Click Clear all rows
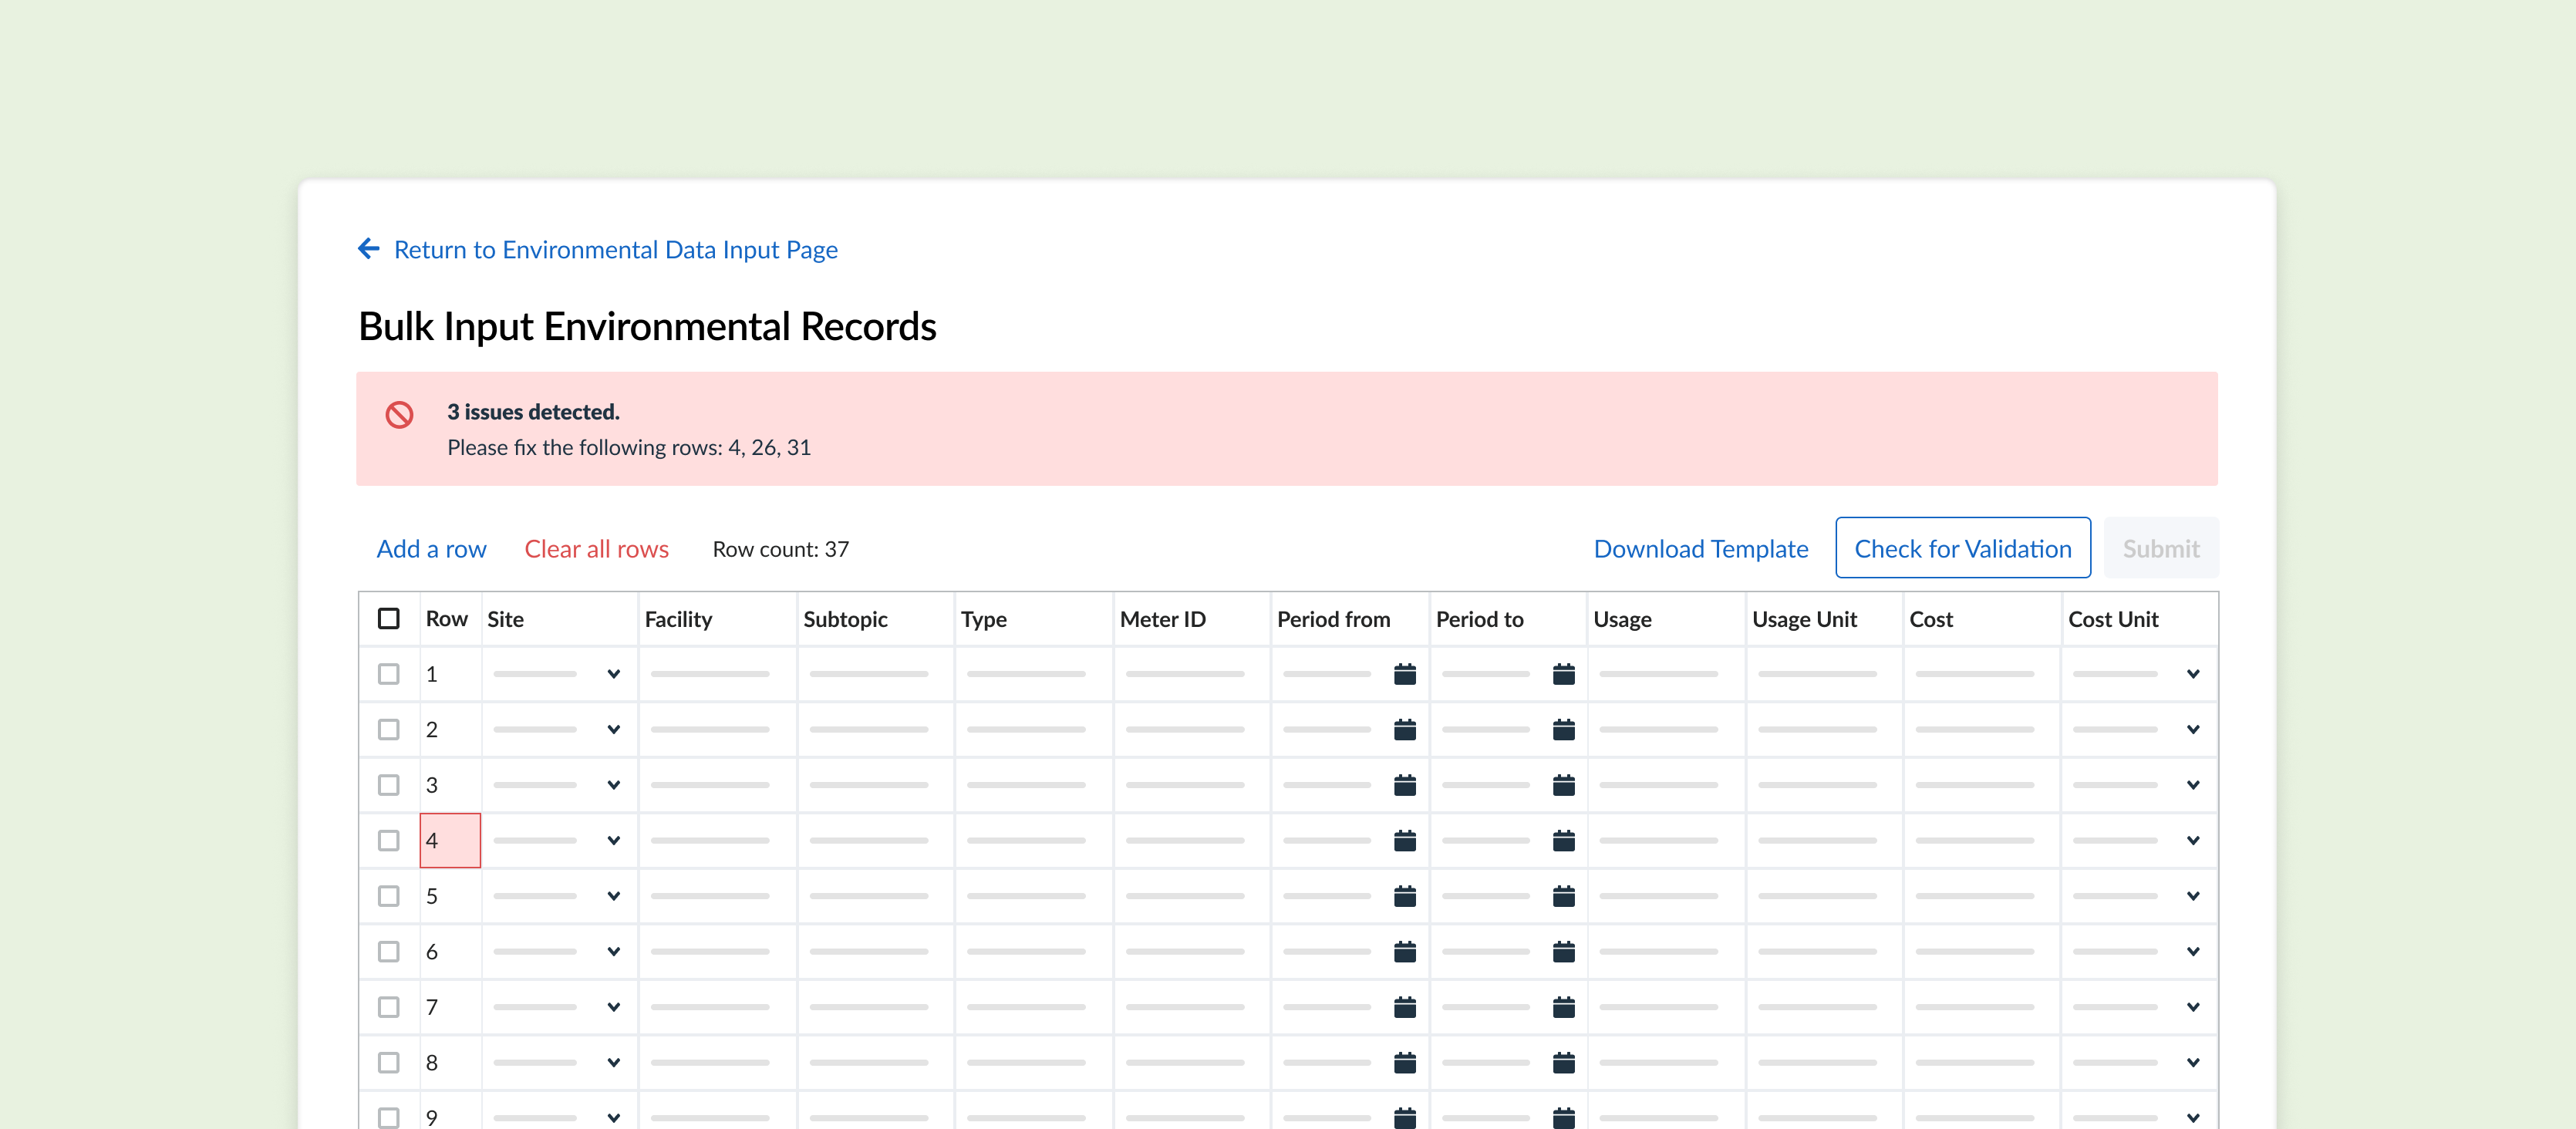Screen dimensions: 2576x1129 pyautogui.click(x=596, y=548)
